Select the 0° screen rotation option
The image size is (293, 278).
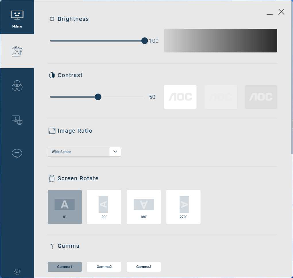(x=65, y=207)
